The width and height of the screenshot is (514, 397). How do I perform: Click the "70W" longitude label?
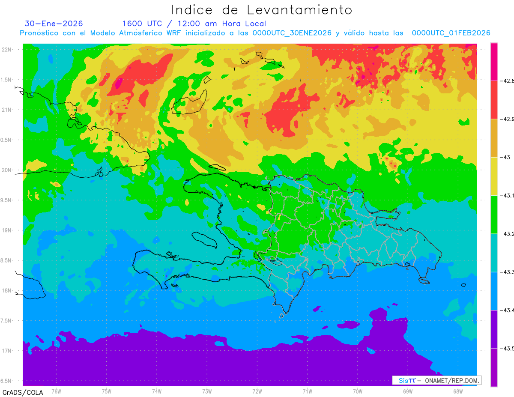point(358,391)
